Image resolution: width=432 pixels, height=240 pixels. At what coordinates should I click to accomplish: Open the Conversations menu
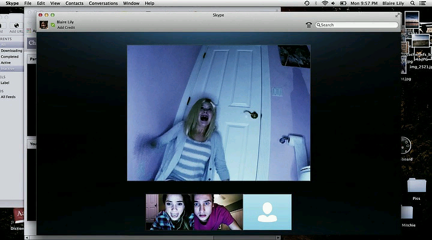pyautogui.click(x=103, y=3)
